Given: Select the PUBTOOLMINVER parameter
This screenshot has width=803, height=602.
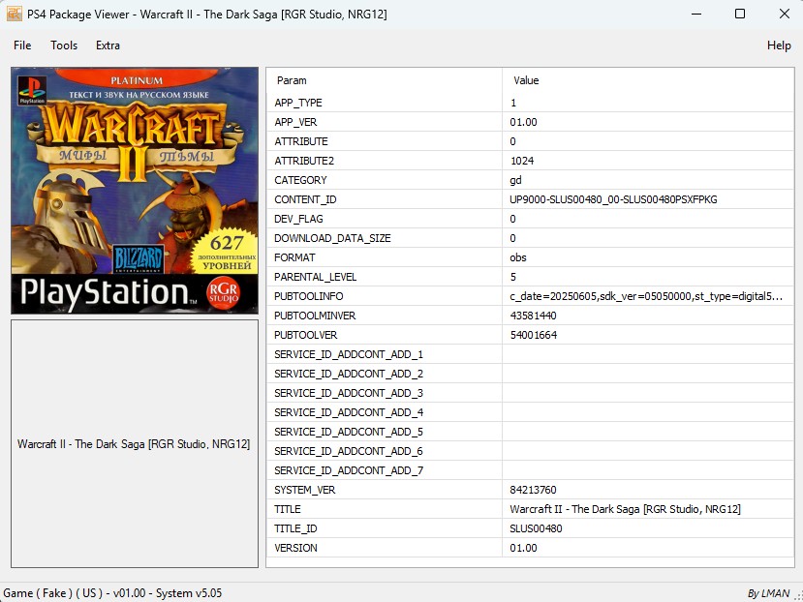Looking at the screenshot, I should tap(315, 316).
